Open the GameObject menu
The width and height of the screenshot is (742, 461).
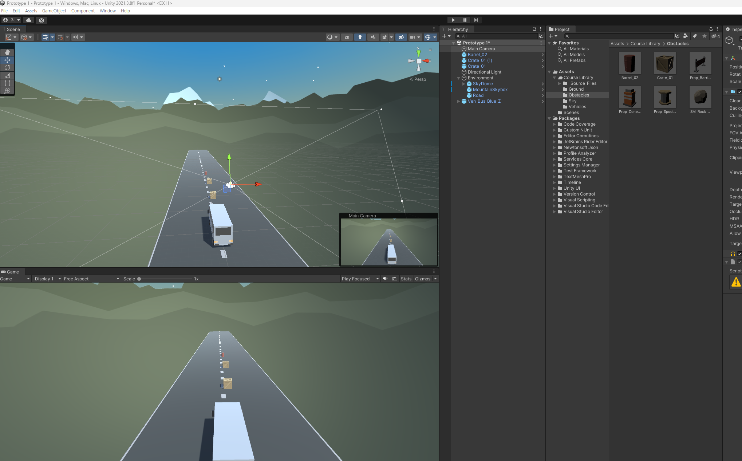54,11
